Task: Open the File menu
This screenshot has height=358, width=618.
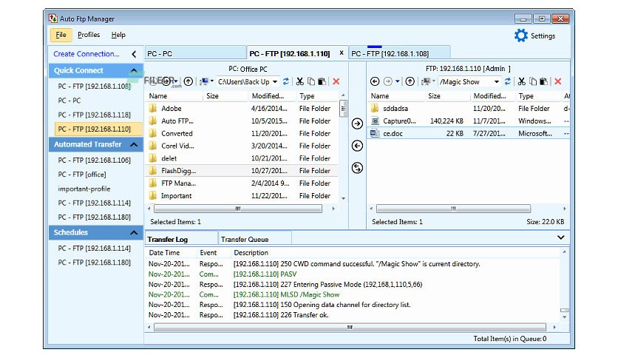Action: tap(61, 35)
